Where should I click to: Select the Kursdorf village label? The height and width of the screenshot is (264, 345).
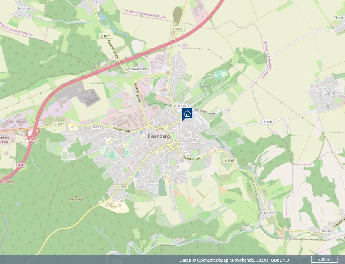[268, 213]
